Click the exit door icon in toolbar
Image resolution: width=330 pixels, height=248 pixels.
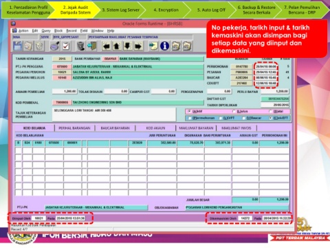point(92,46)
